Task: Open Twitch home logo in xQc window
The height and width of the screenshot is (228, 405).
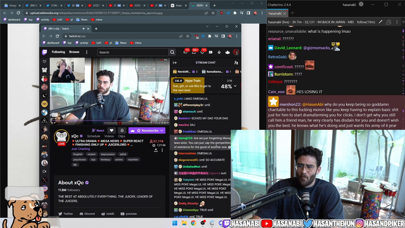Action: tap(44, 52)
